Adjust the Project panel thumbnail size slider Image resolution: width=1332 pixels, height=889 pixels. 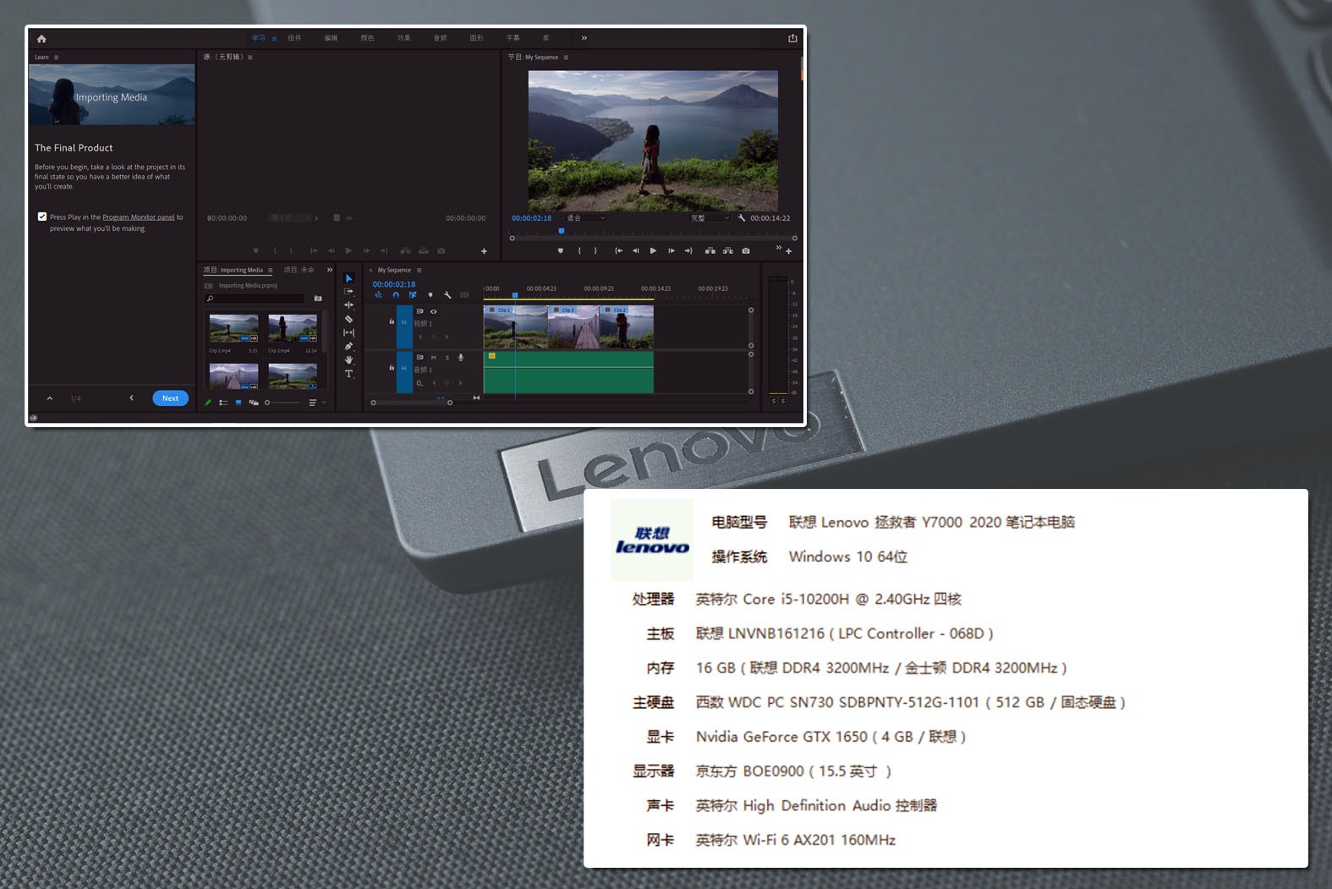point(282,403)
